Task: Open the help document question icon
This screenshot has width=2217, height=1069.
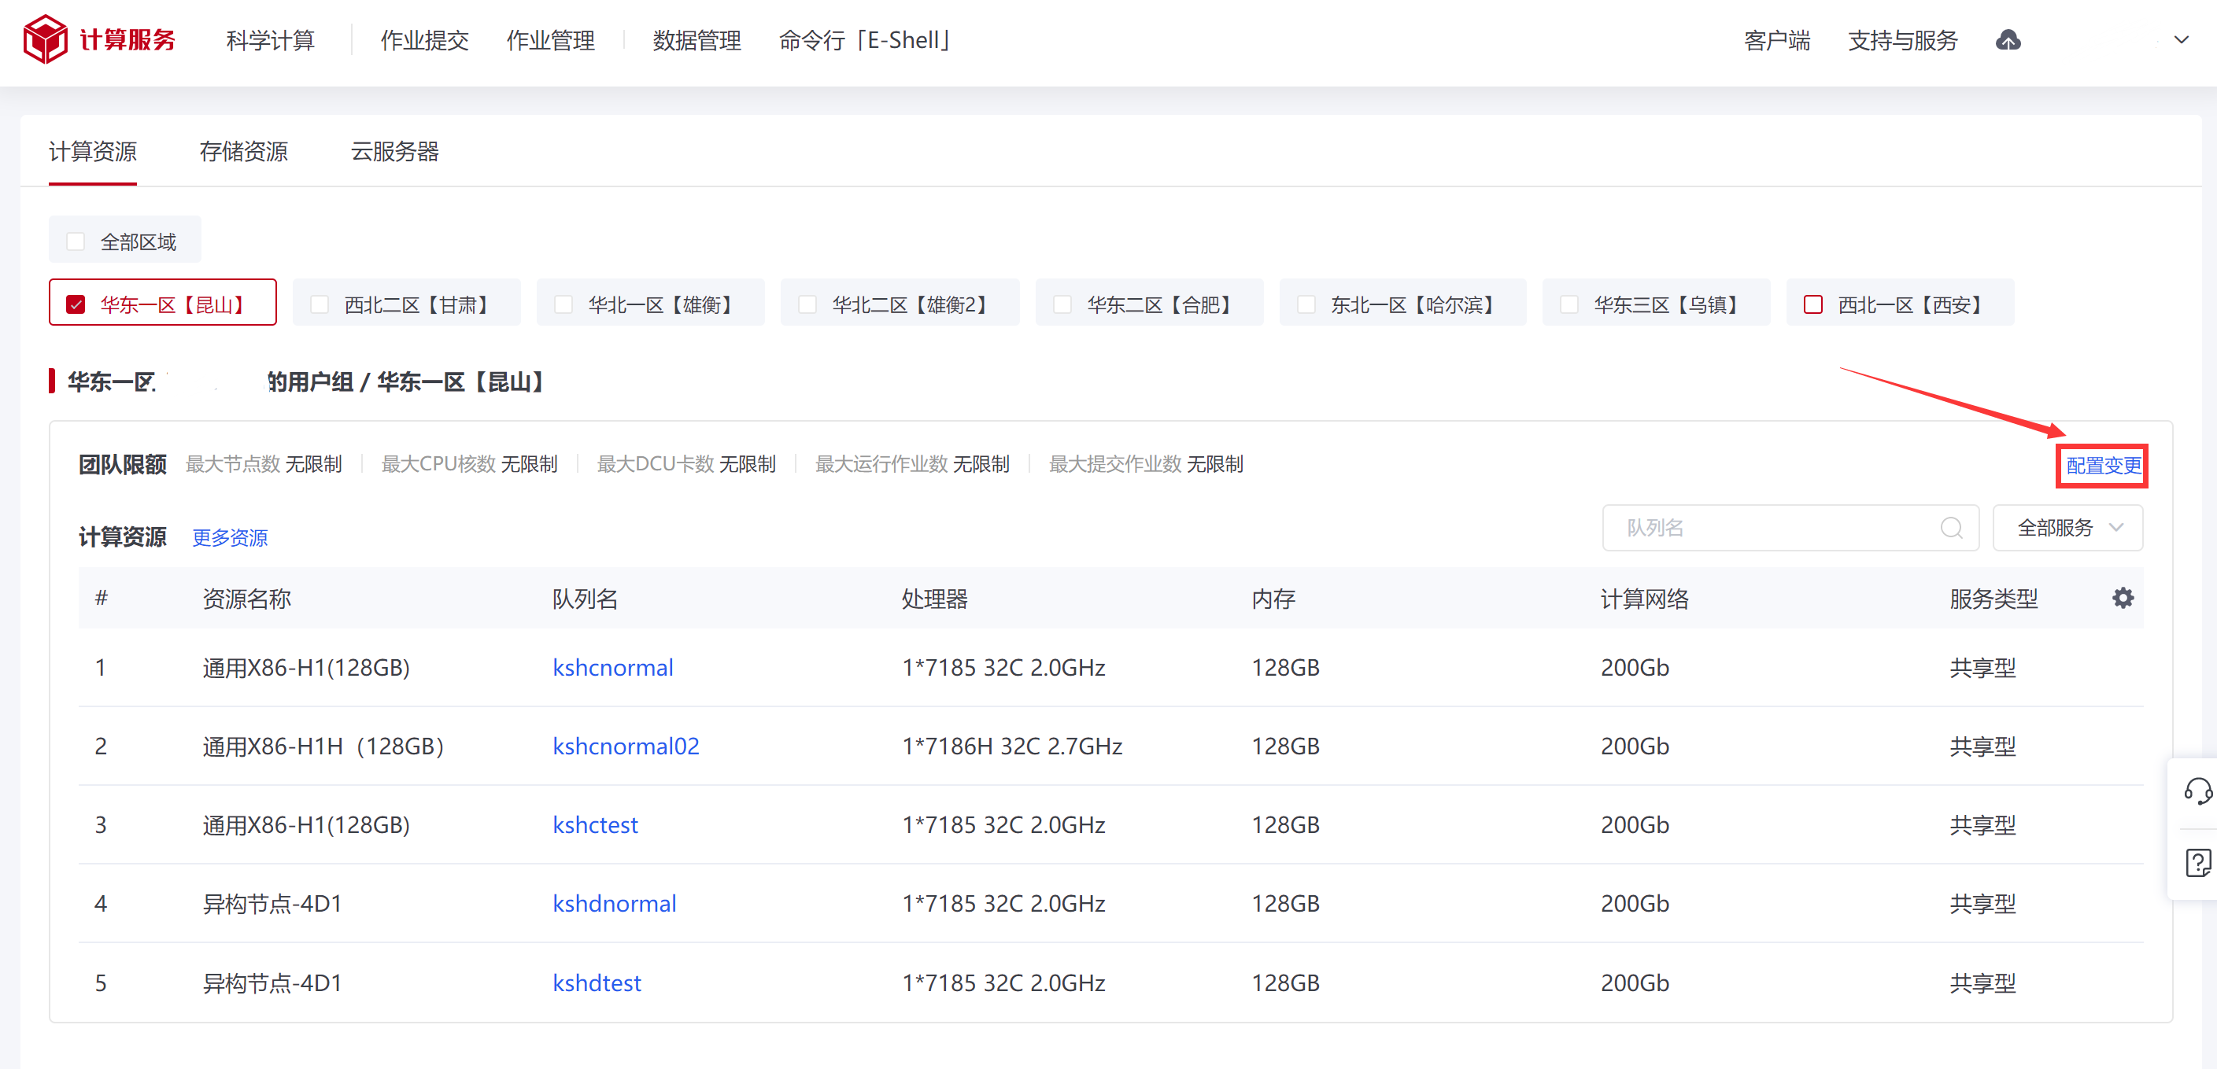Action: coord(2197,862)
